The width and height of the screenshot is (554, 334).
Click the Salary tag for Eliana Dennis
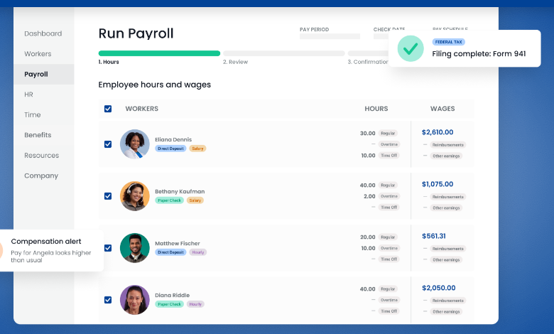(x=197, y=149)
